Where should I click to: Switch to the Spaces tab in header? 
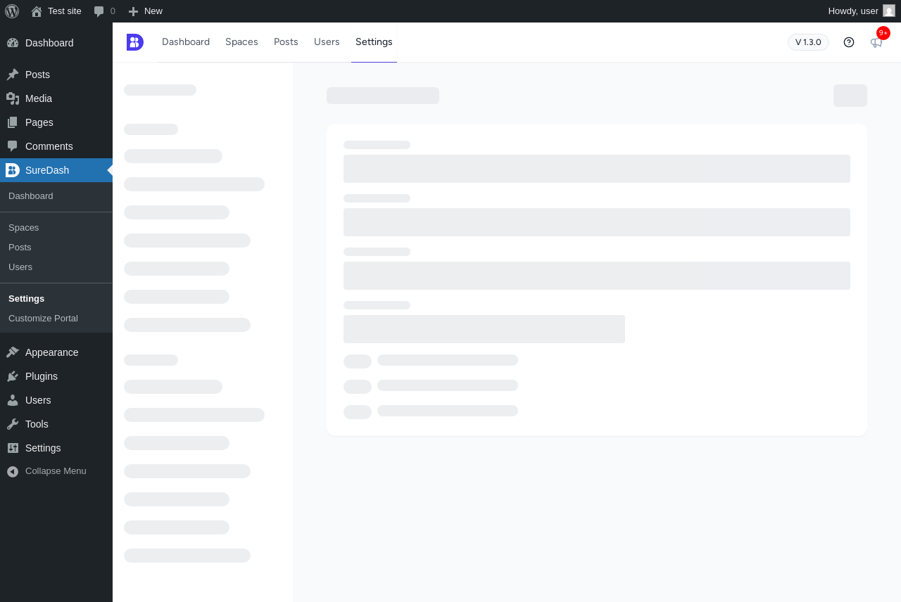coord(241,42)
